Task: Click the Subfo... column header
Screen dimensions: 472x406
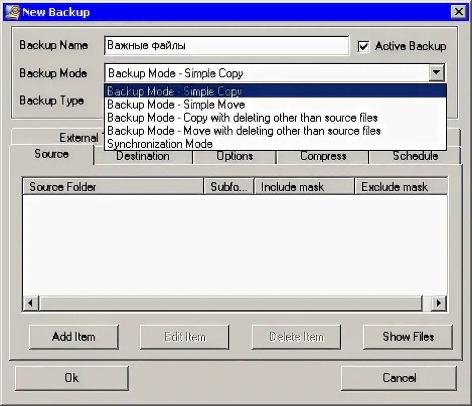Action: 229,186
